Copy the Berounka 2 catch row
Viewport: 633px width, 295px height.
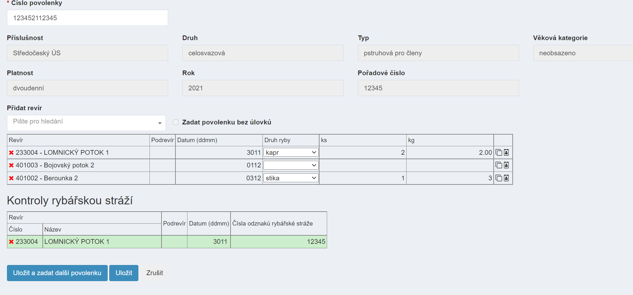coord(499,178)
